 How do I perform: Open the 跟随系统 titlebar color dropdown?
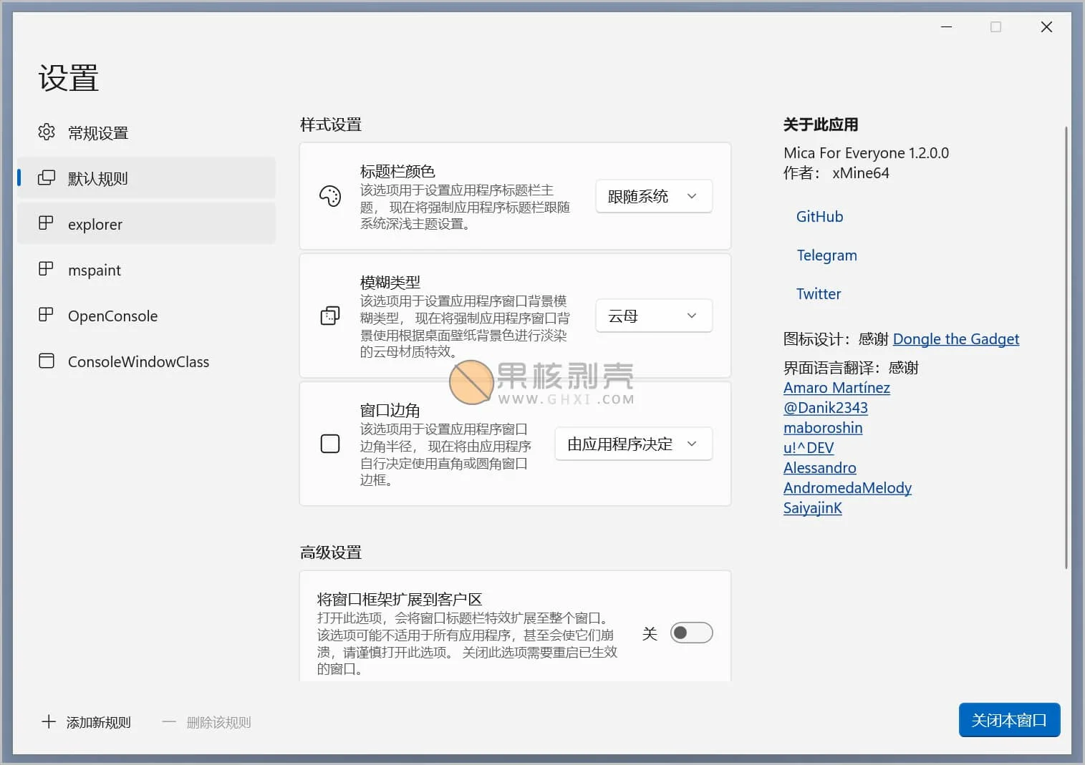652,196
